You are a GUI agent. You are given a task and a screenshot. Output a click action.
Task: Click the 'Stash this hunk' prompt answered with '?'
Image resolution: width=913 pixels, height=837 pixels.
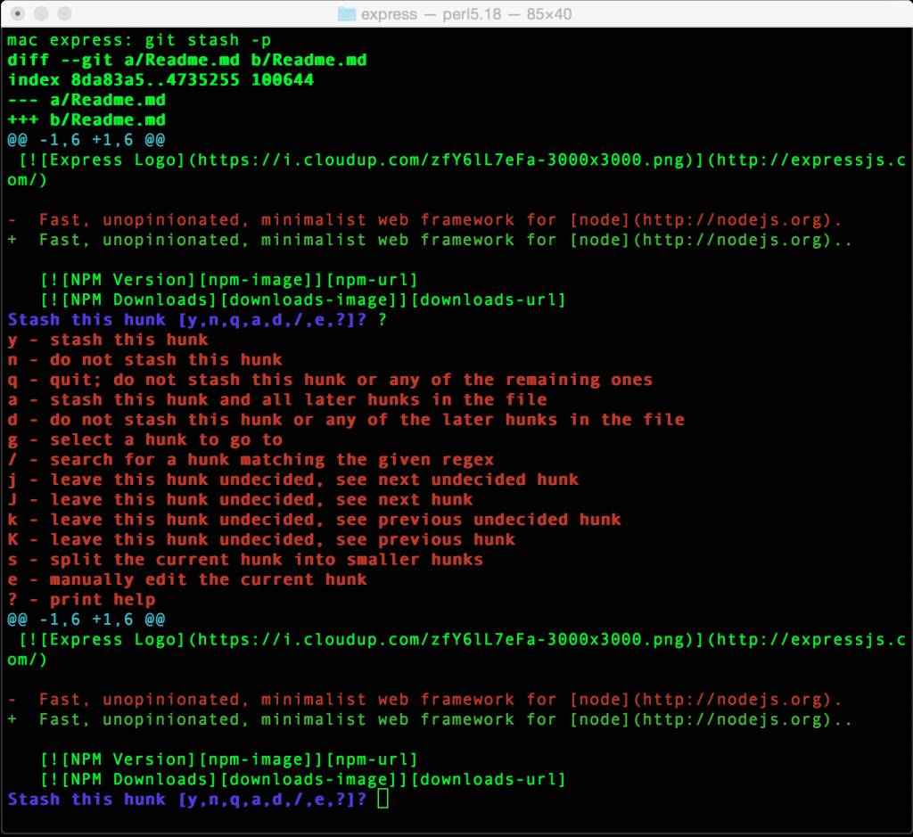tap(197, 319)
